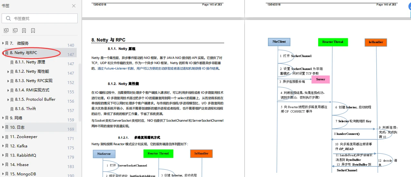Click page number 171 in bookmarks
The image size is (411, 177).
click(x=71, y=139)
